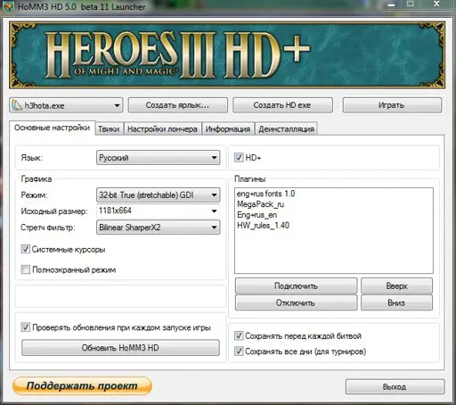Click the HoMM3 launcher title bar icon

8,6
